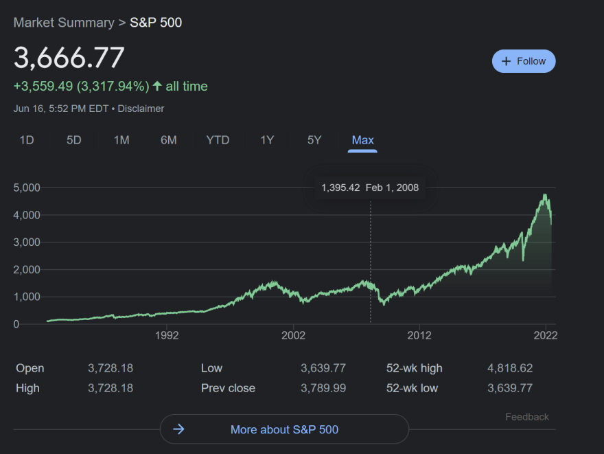Click the Feedback link
This screenshot has width=604, height=454.
coord(527,417)
